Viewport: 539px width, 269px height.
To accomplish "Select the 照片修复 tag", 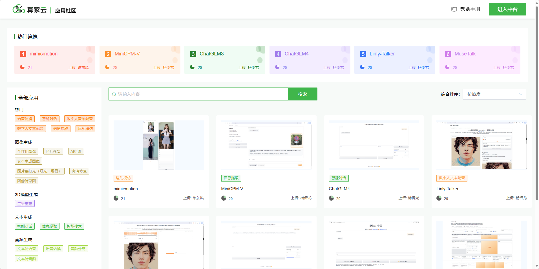I will pos(53,151).
